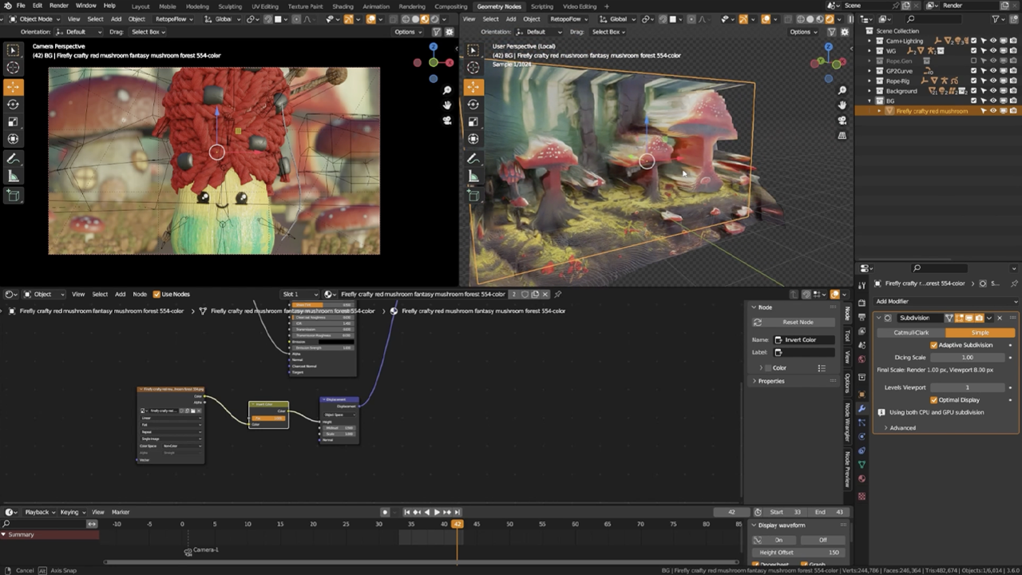Toggle the Use Nodes checkbox
Screen dimensions: 1022x575
[x=156, y=294]
